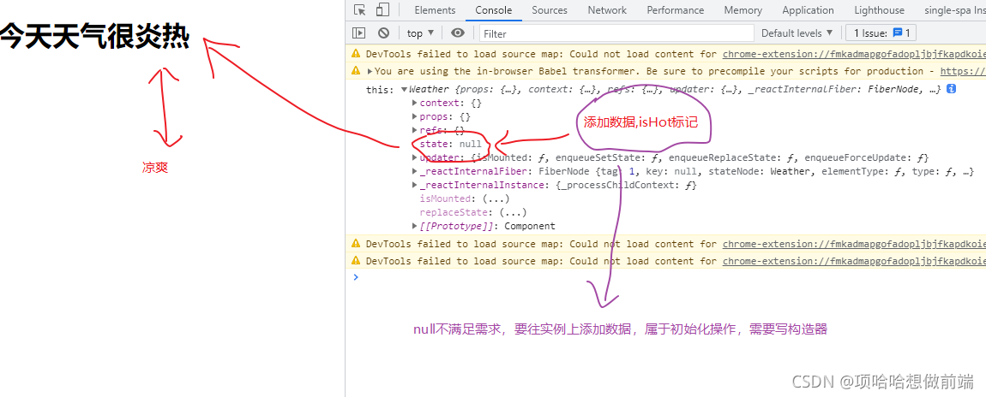Click the last source map warning triangle icon
This screenshot has width=986, height=397.
point(356,261)
